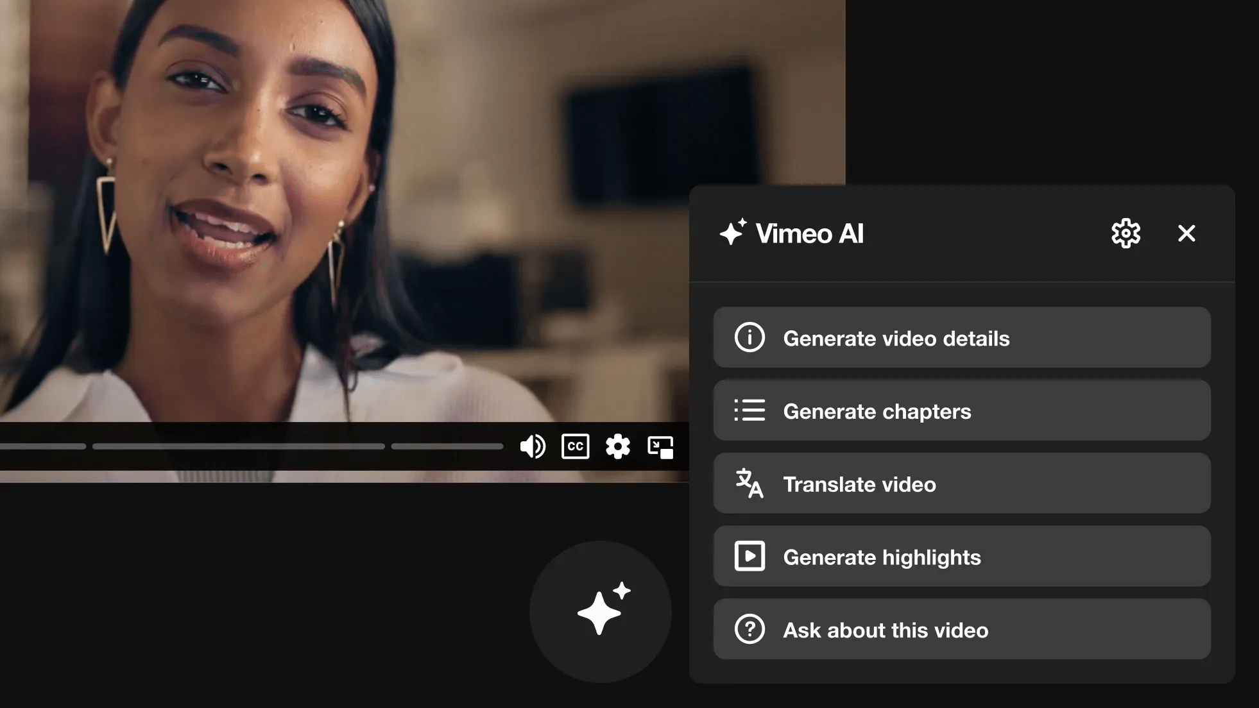Viewport: 1259px width, 708px height.
Task: Open the Vimeo AI panel settings gear
Action: coord(1126,233)
